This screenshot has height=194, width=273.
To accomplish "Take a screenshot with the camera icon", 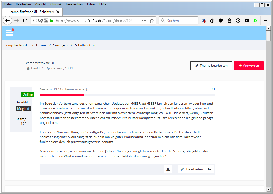I will (x=247, y=20).
